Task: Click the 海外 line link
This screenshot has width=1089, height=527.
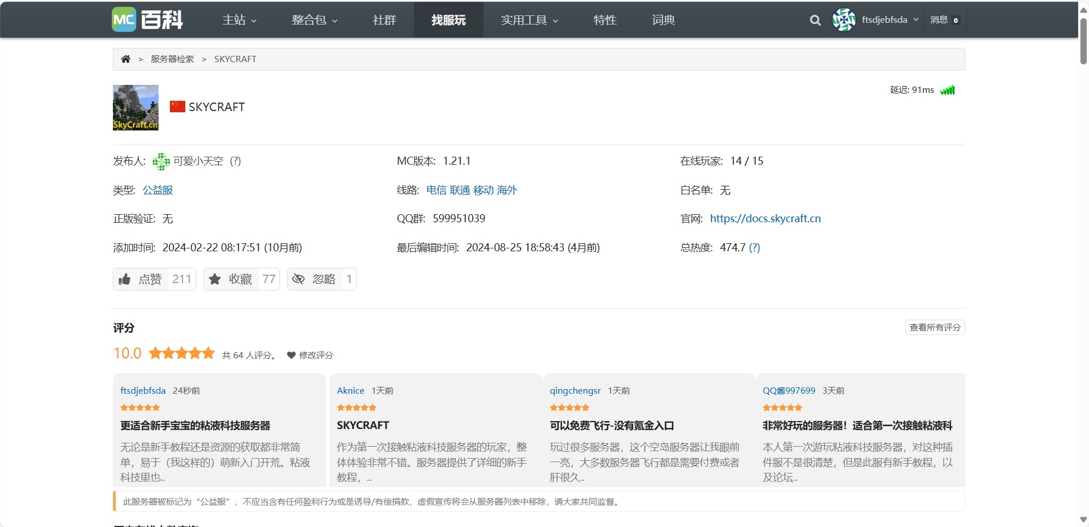Action: click(507, 190)
